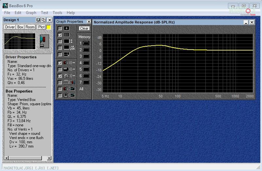Screen dimensions: 262x171
Task: Close the Normalized Amplitude Response graph window
Action: click(252, 22)
